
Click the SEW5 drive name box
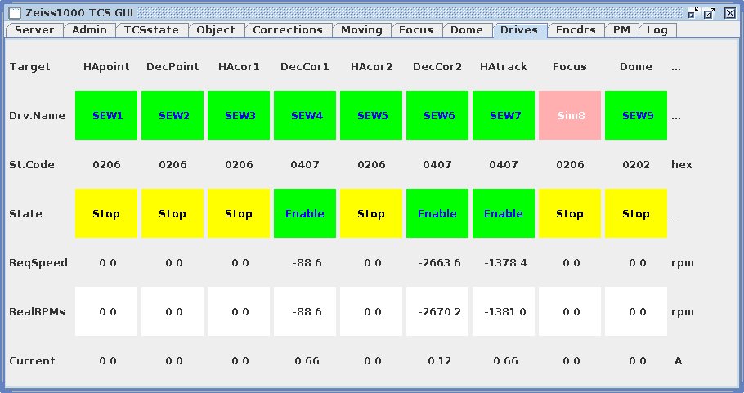click(x=371, y=115)
